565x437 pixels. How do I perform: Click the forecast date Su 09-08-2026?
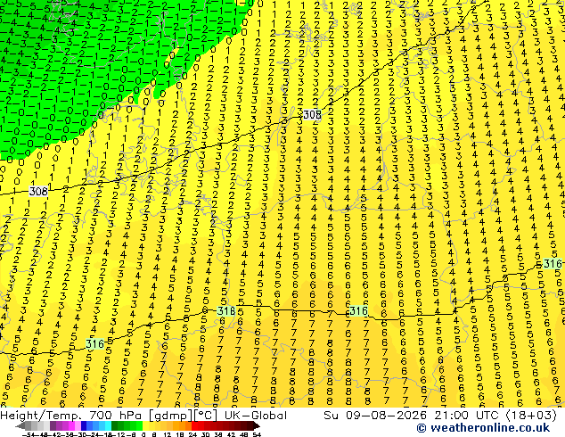pyautogui.click(x=377, y=416)
